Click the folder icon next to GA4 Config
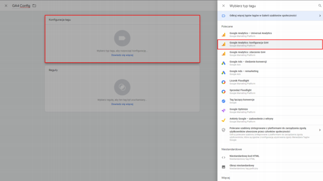Screen dimensions: 323x181 coord(34,6)
